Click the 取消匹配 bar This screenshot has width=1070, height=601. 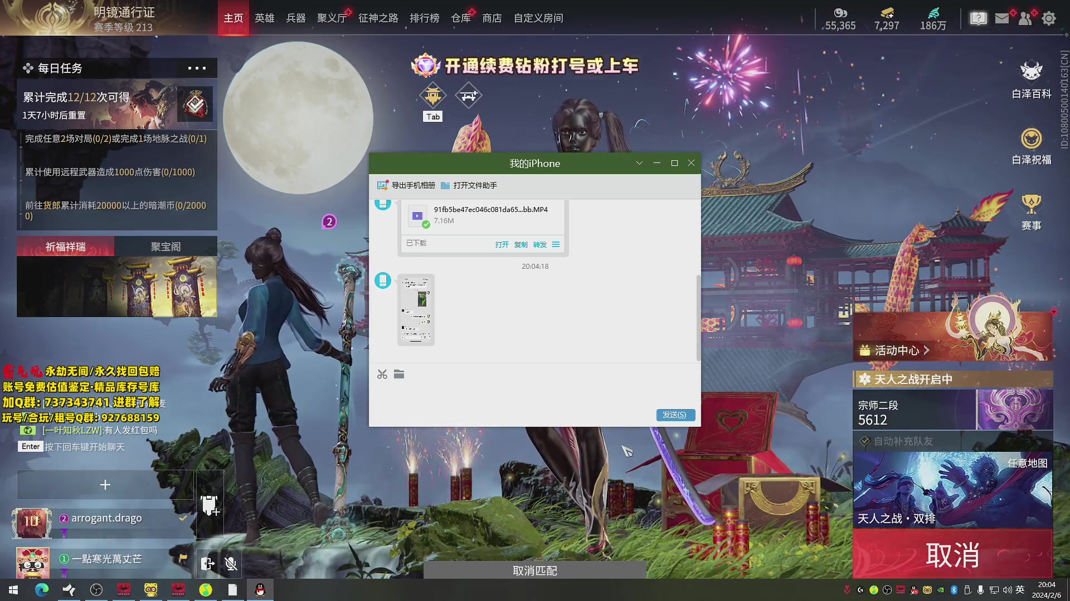[x=535, y=570]
